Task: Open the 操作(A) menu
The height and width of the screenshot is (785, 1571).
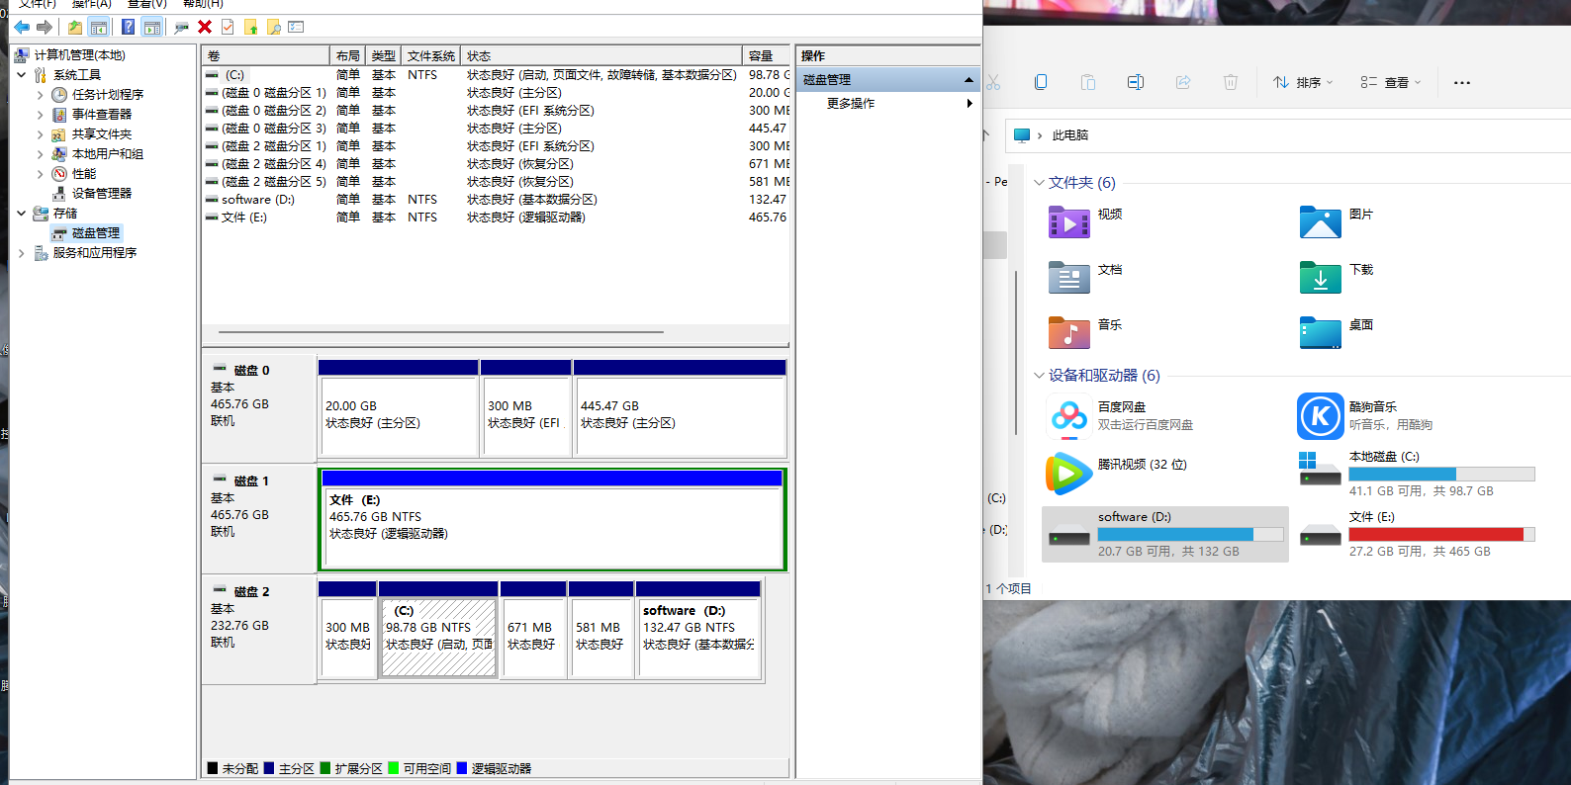Action: (x=92, y=4)
